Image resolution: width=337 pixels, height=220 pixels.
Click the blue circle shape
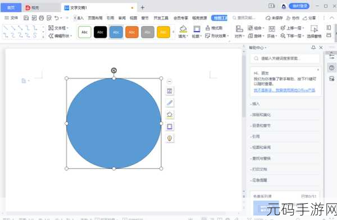pyautogui.click(x=114, y=123)
